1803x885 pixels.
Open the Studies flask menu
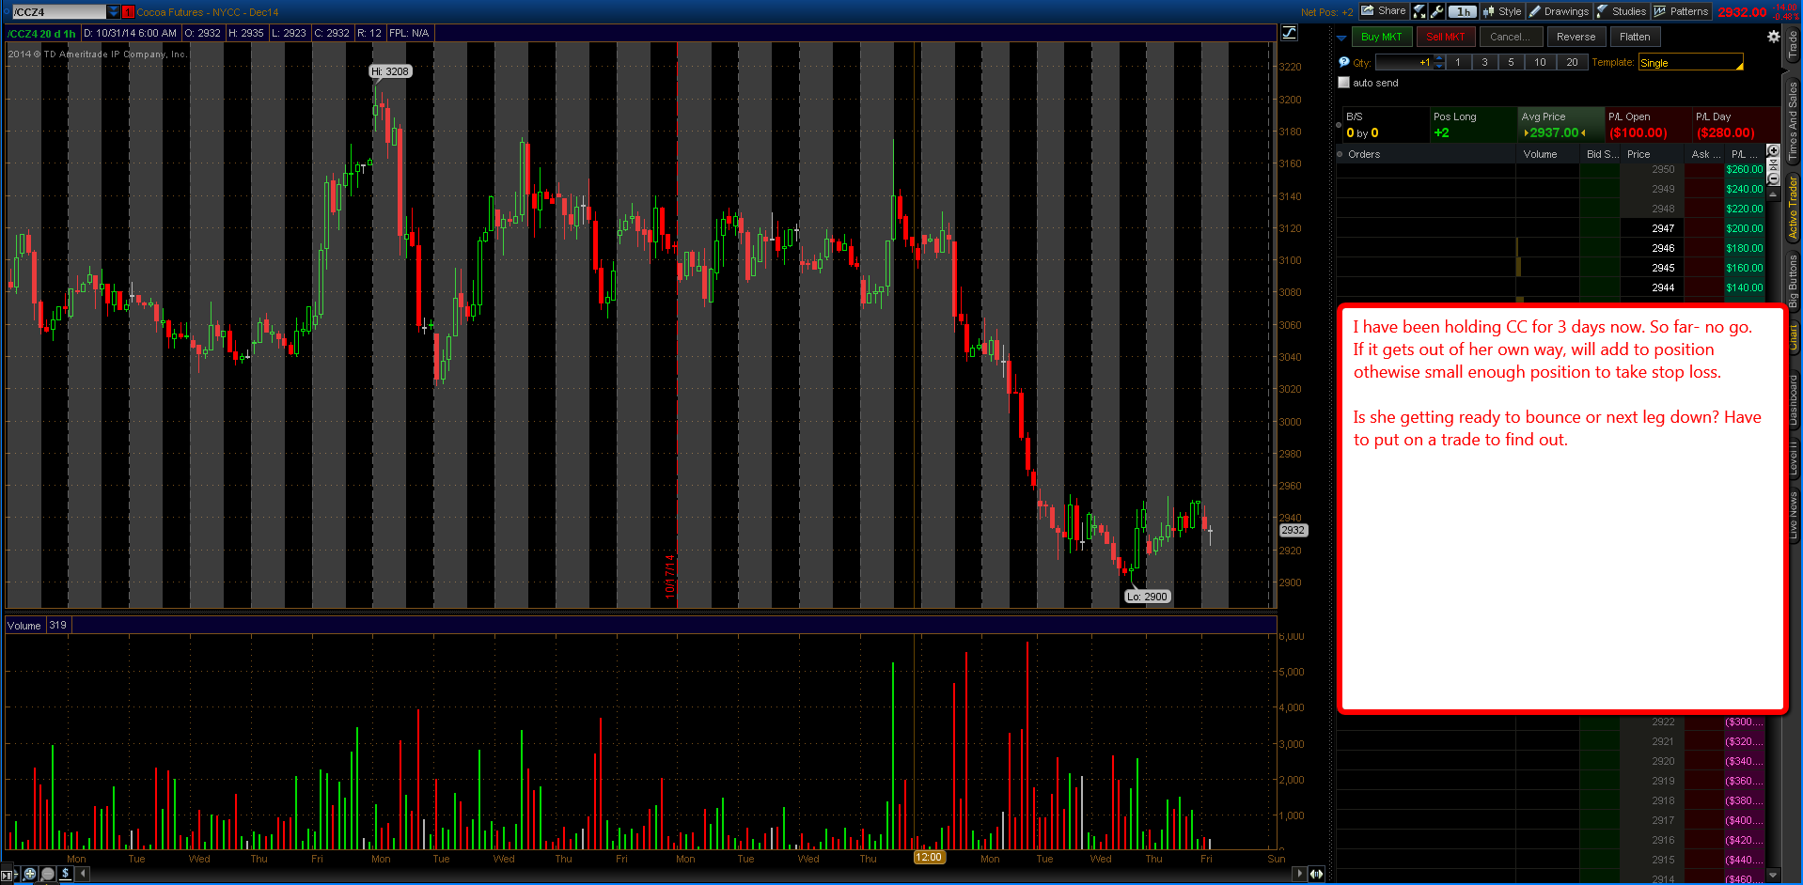pyautogui.click(x=1622, y=11)
